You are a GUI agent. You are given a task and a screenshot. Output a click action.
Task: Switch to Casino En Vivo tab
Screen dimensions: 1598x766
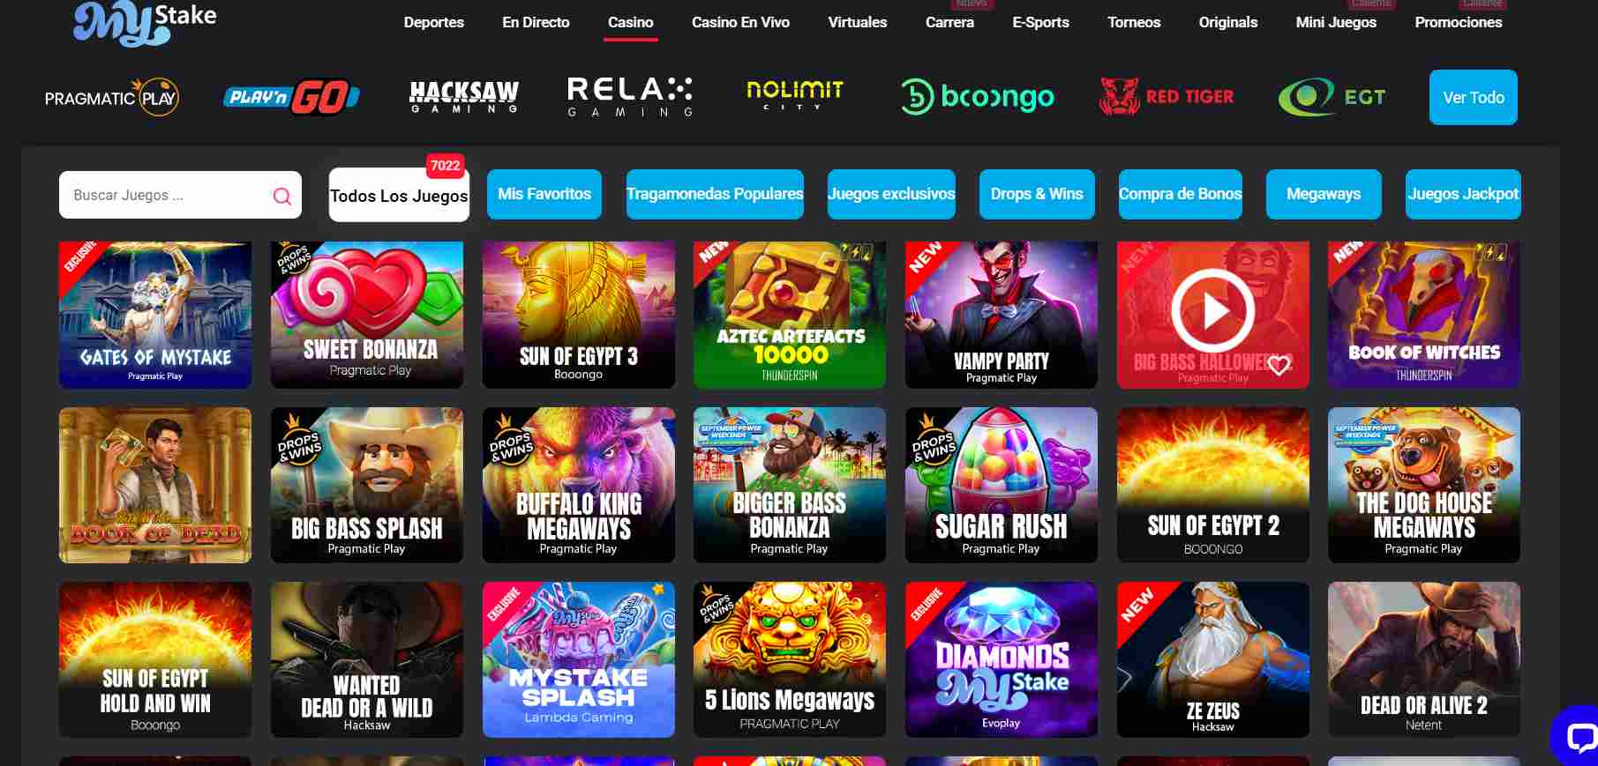coord(740,22)
